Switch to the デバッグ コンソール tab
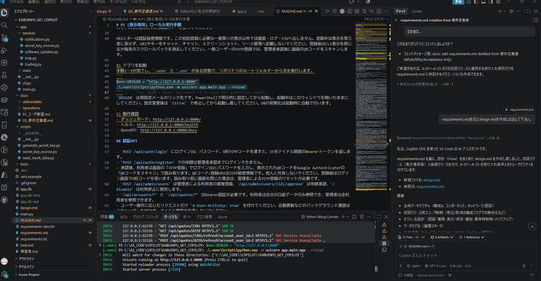The image size is (541, 281). [146, 217]
